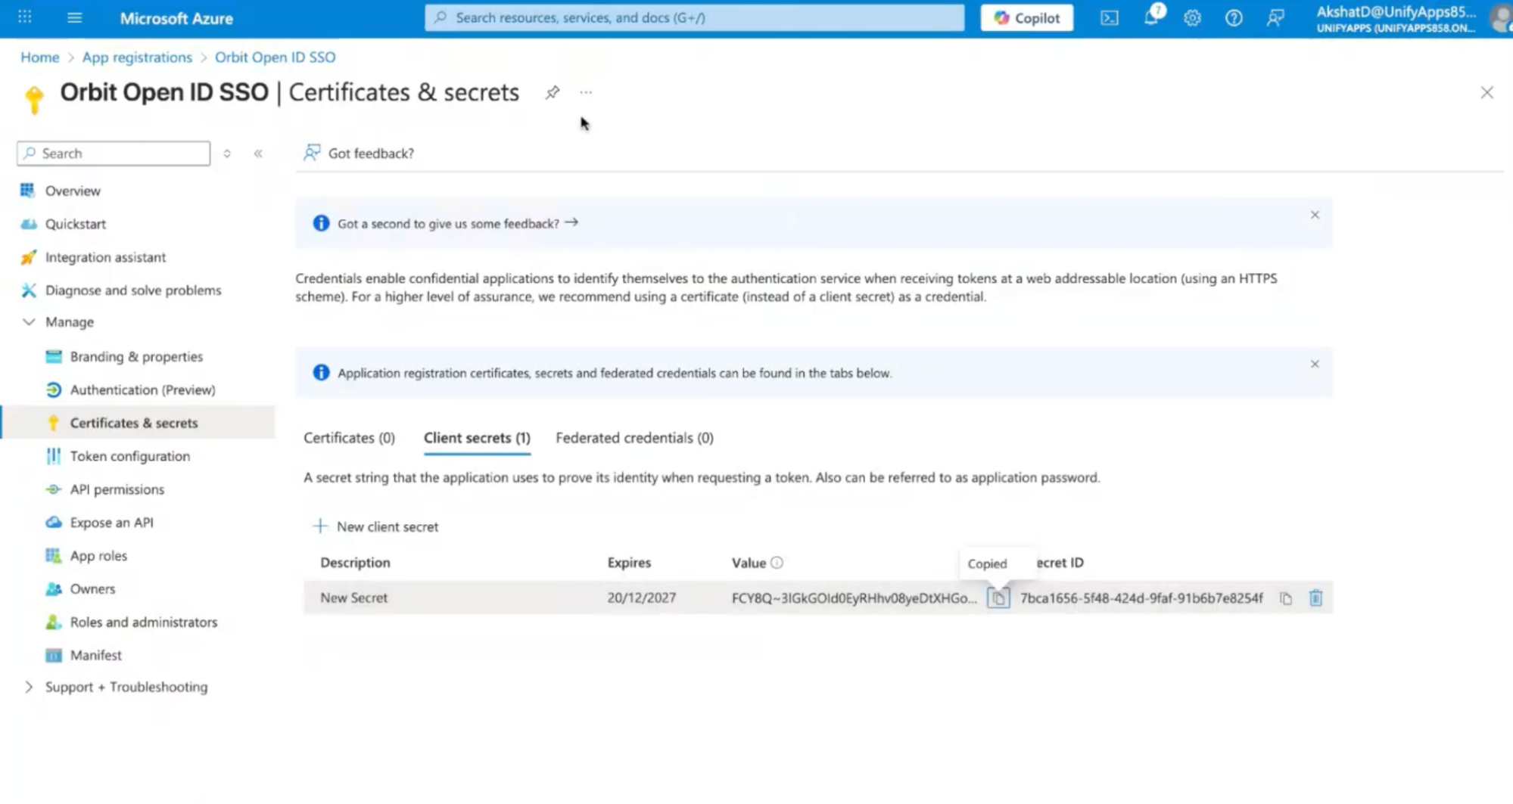
Task: Open the top bar feedback icon
Action: (x=1275, y=18)
